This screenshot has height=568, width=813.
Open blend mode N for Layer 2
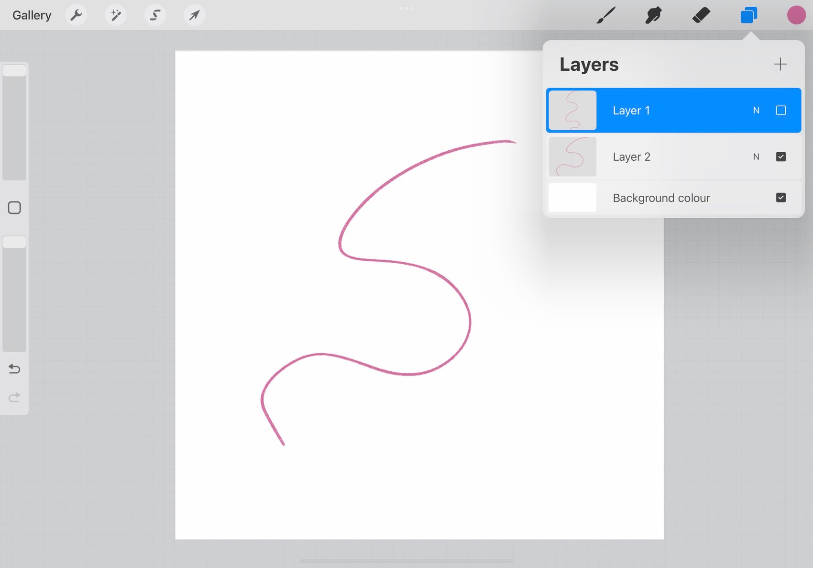point(756,157)
